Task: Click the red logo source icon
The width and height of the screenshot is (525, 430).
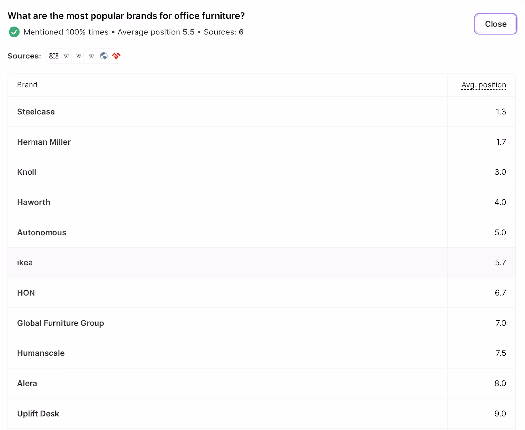Action: (x=116, y=56)
